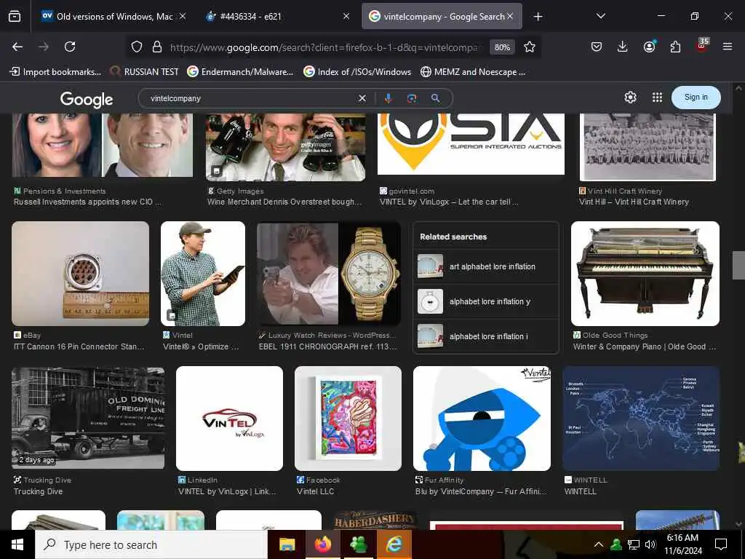The width and height of the screenshot is (745, 559).
Task: Select related search alphabet lore inflation i
Action: (485, 336)
